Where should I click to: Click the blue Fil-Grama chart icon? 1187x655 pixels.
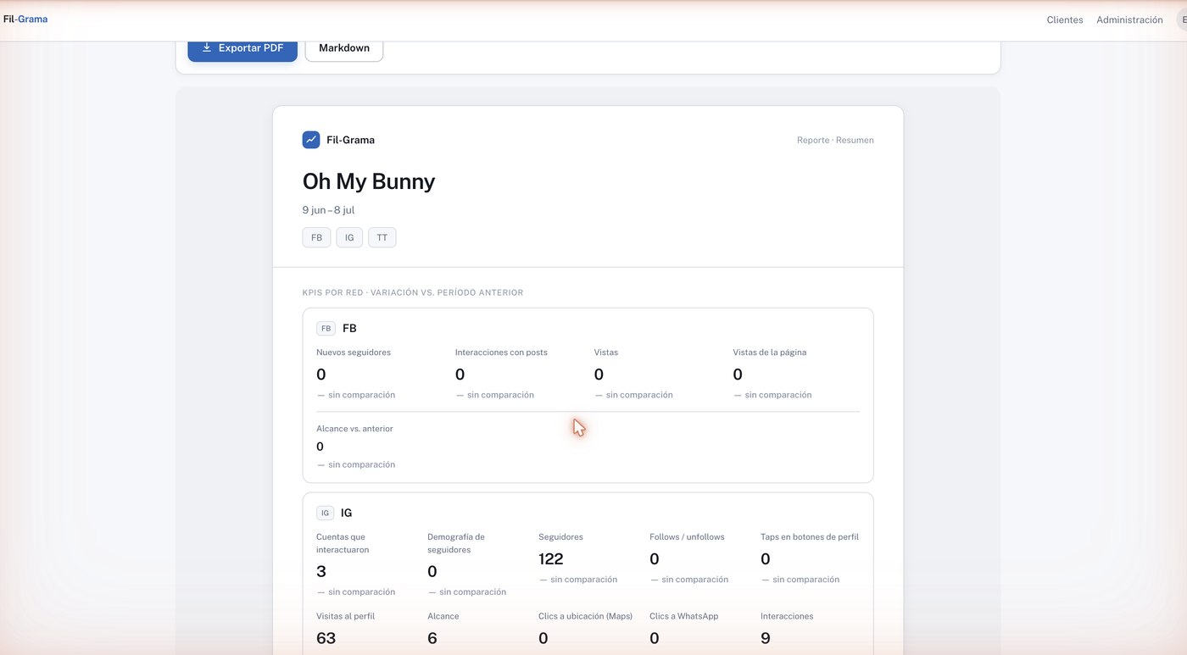point(311,140)
